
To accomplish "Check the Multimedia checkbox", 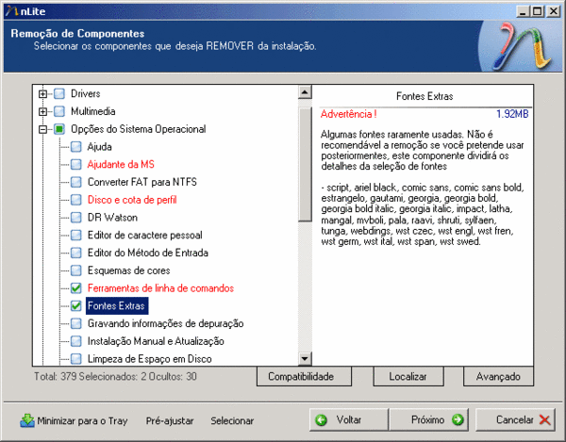I will [x=59, y=111].
